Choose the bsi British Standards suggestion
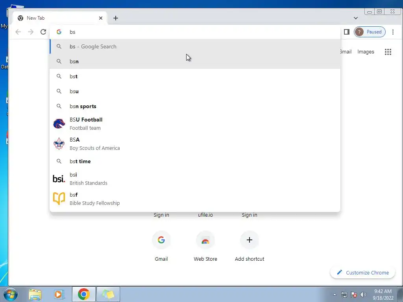Viewport: 403px width, 302px height. pyautogui.click(x=195, y=179)
